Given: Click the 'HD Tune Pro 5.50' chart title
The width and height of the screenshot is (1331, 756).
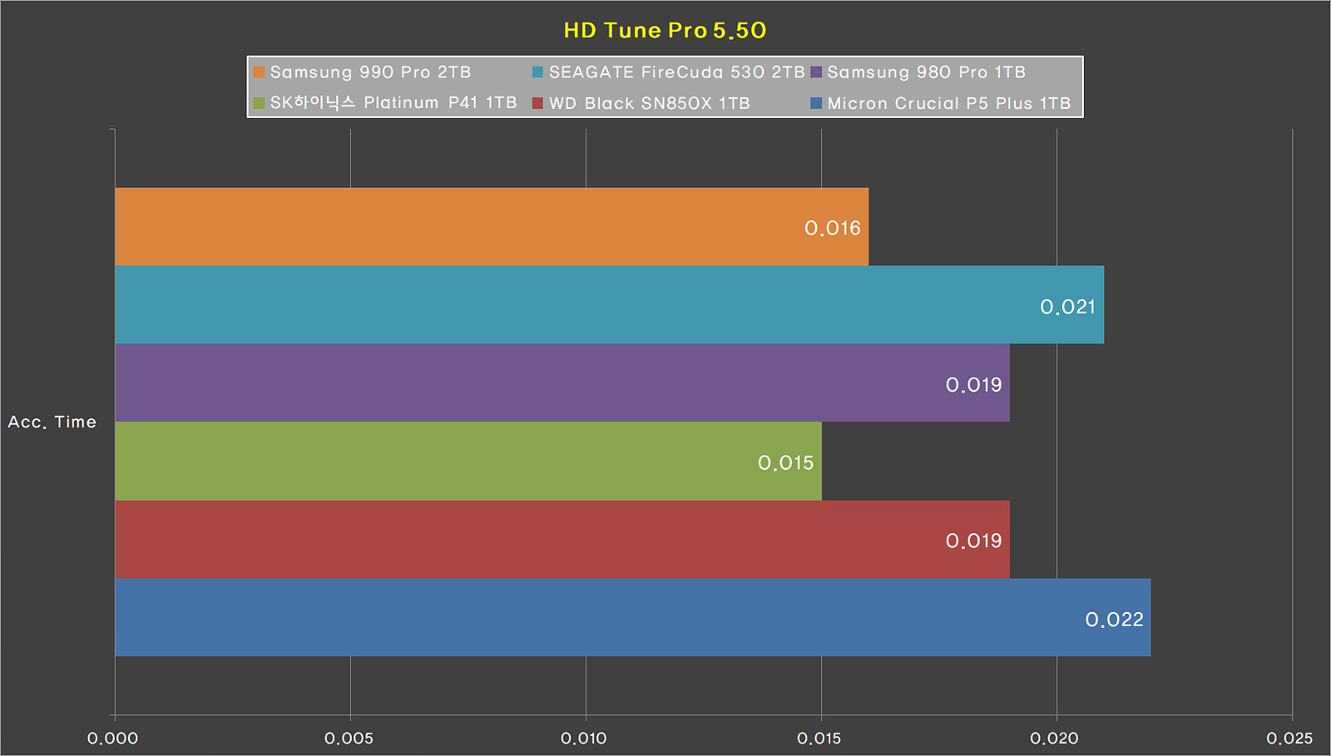Looking at the screenshot, I should (665, 31).
